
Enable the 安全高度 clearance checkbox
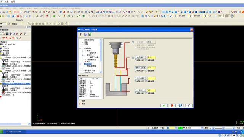coord(133,42)
